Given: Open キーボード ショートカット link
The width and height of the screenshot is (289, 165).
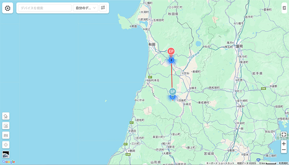Looking at the screenshot, I should click(220, 163).
